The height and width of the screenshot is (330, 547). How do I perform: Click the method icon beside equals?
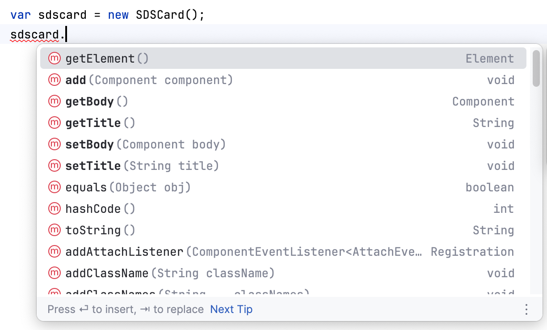54,187
